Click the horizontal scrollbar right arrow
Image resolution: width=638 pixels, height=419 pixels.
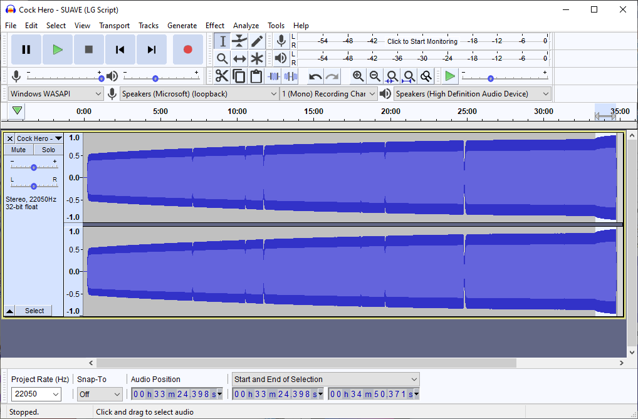coord(621,363)
